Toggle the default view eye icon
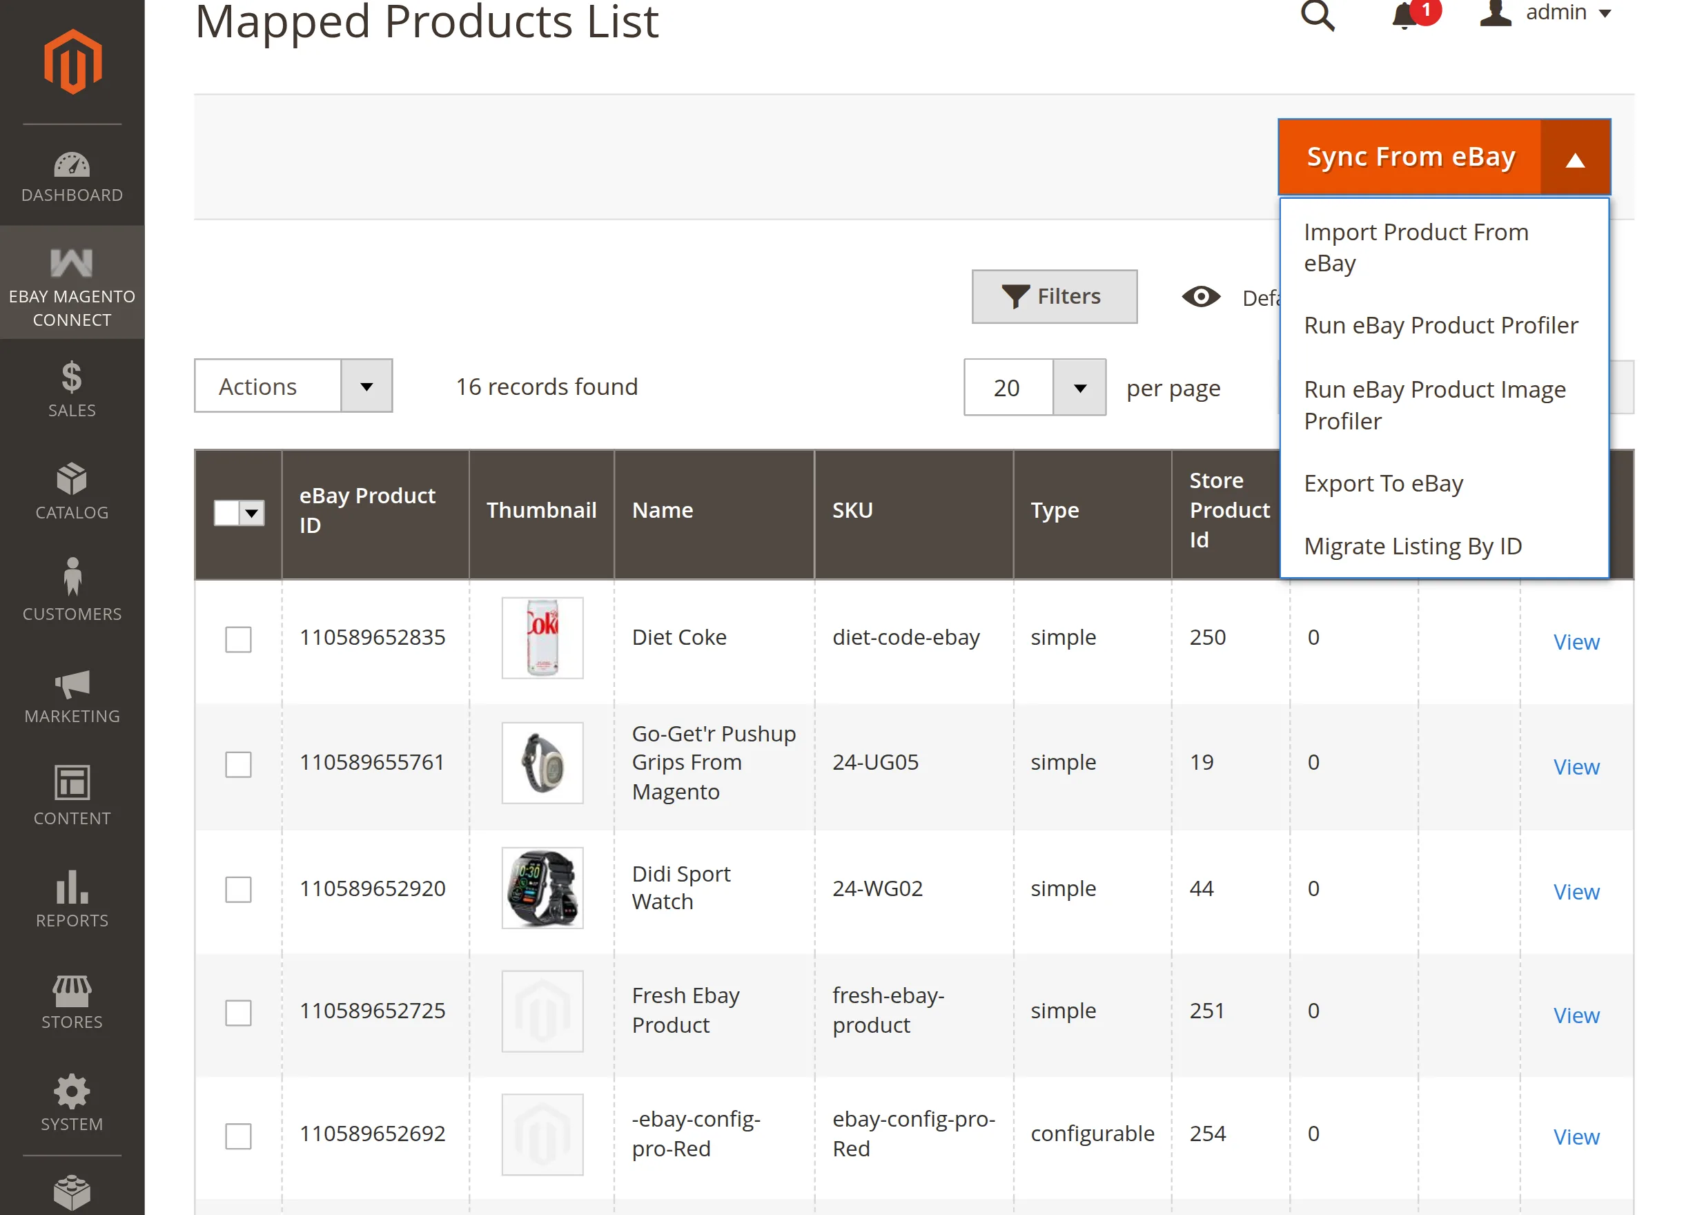 (x=1201, y=297)
